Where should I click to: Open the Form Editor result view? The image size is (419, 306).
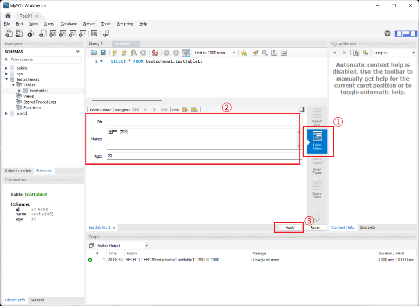tap(317, 141)
